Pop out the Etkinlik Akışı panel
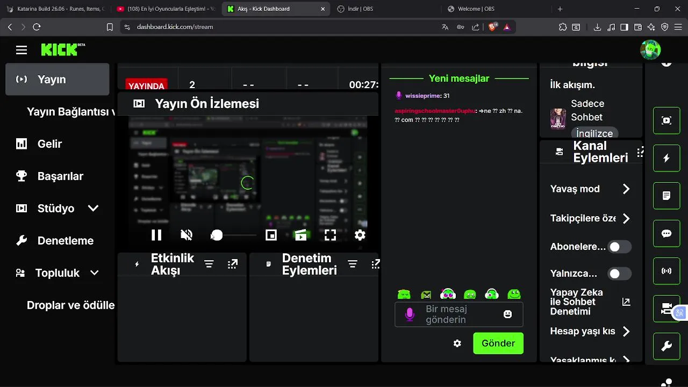 click(x=233, y=264)
